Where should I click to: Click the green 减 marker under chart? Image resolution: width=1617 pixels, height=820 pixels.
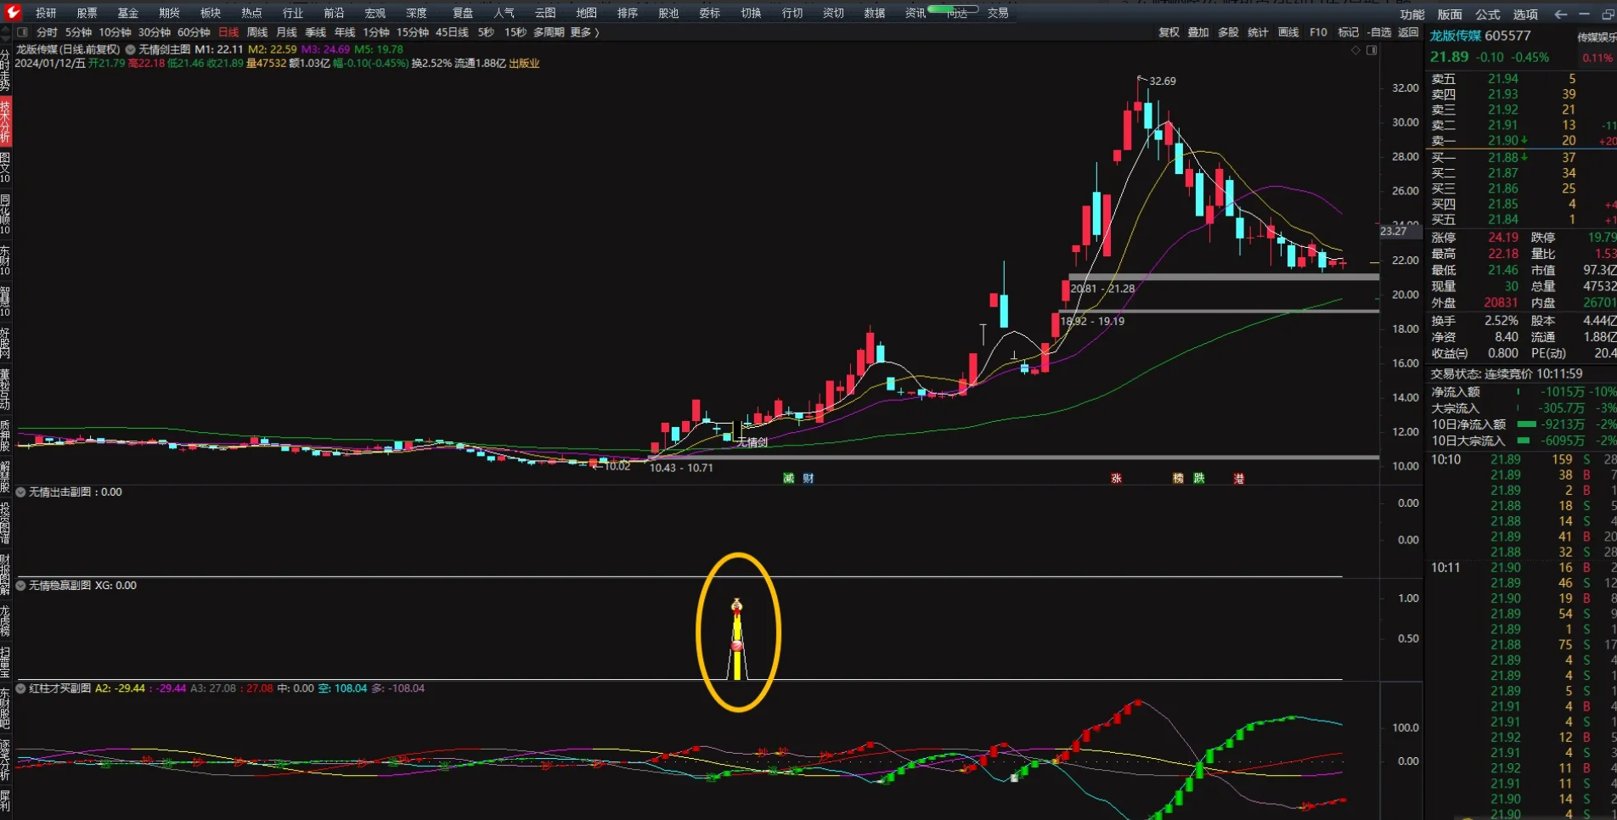(788, 479)
